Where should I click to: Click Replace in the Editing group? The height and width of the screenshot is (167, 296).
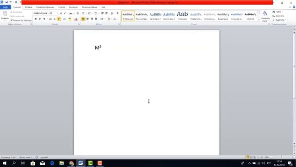coord(278,16)
